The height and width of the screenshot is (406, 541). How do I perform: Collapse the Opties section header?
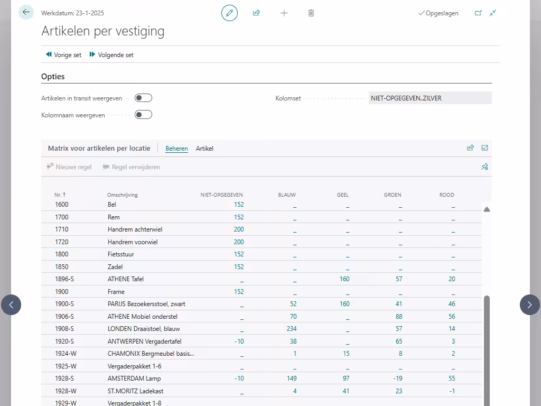click(53, 77)
